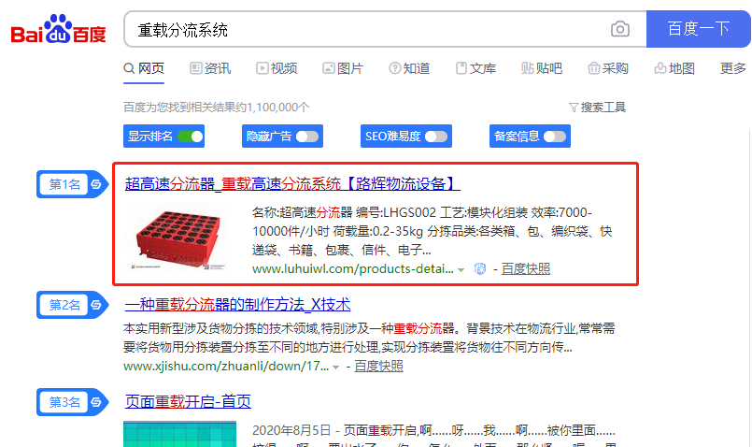This screenshot has width=752, height=447.
Task: Open the 知道 tab
Action: pos(409,68)
